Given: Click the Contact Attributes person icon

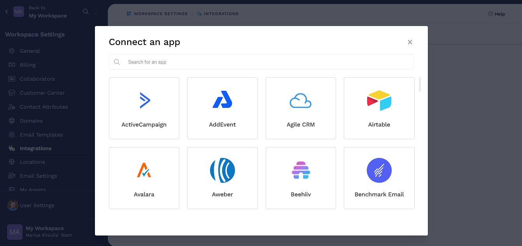Looking at the screenshot, I should 12,107.
